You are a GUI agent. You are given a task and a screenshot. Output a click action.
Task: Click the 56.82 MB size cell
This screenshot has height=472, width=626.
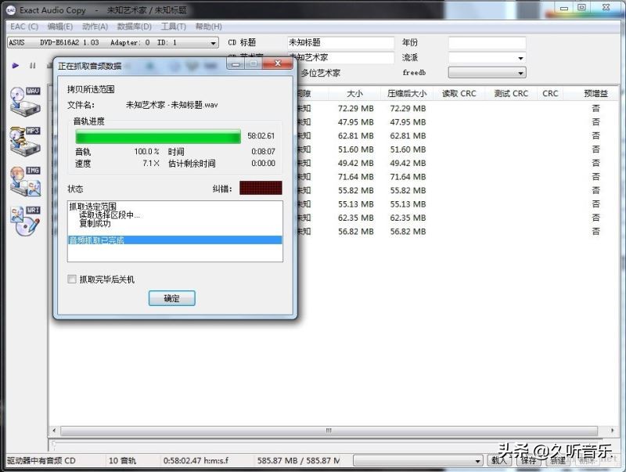coord(356,232)
